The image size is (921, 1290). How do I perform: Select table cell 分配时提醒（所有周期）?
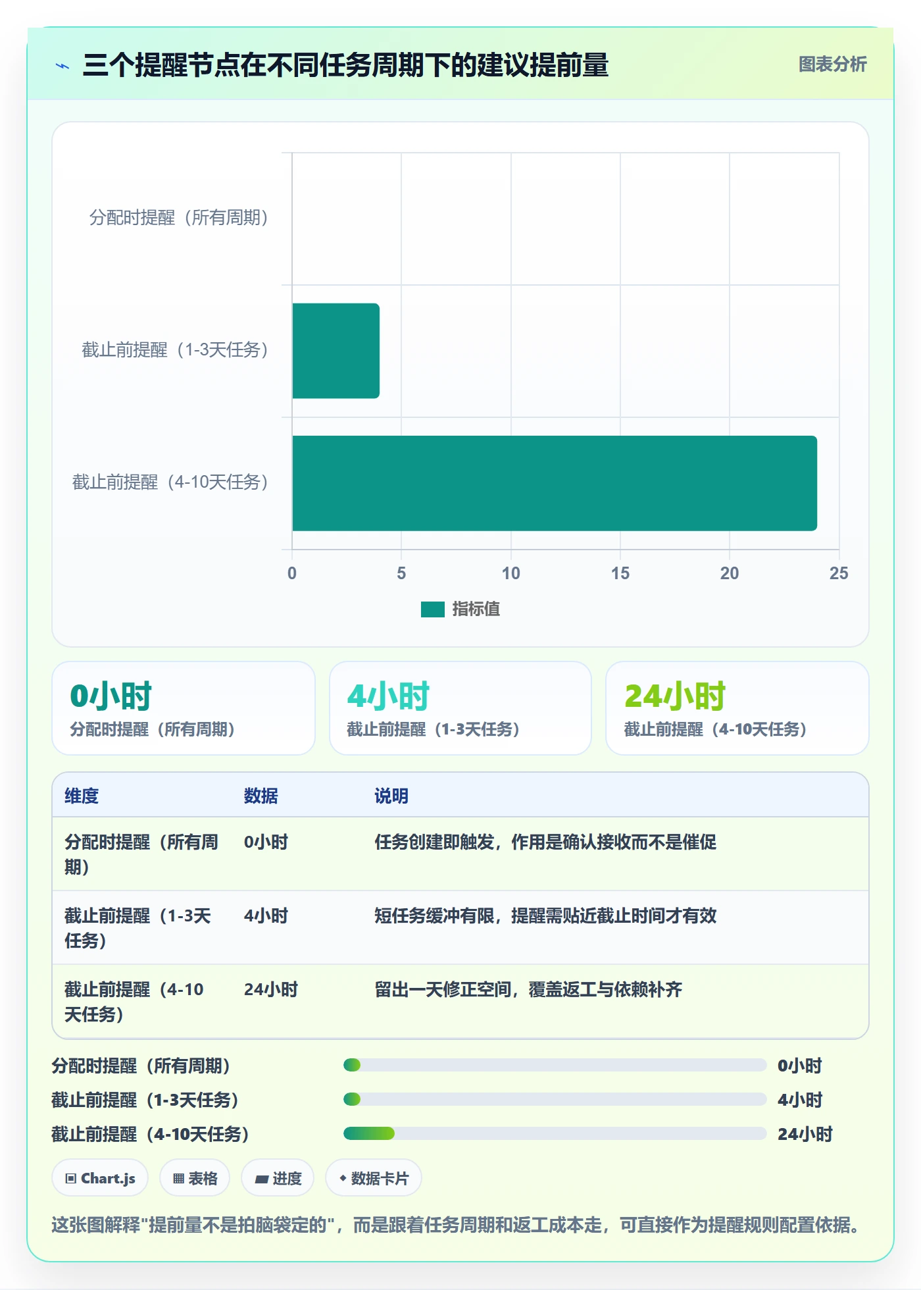tap(142, 854)
